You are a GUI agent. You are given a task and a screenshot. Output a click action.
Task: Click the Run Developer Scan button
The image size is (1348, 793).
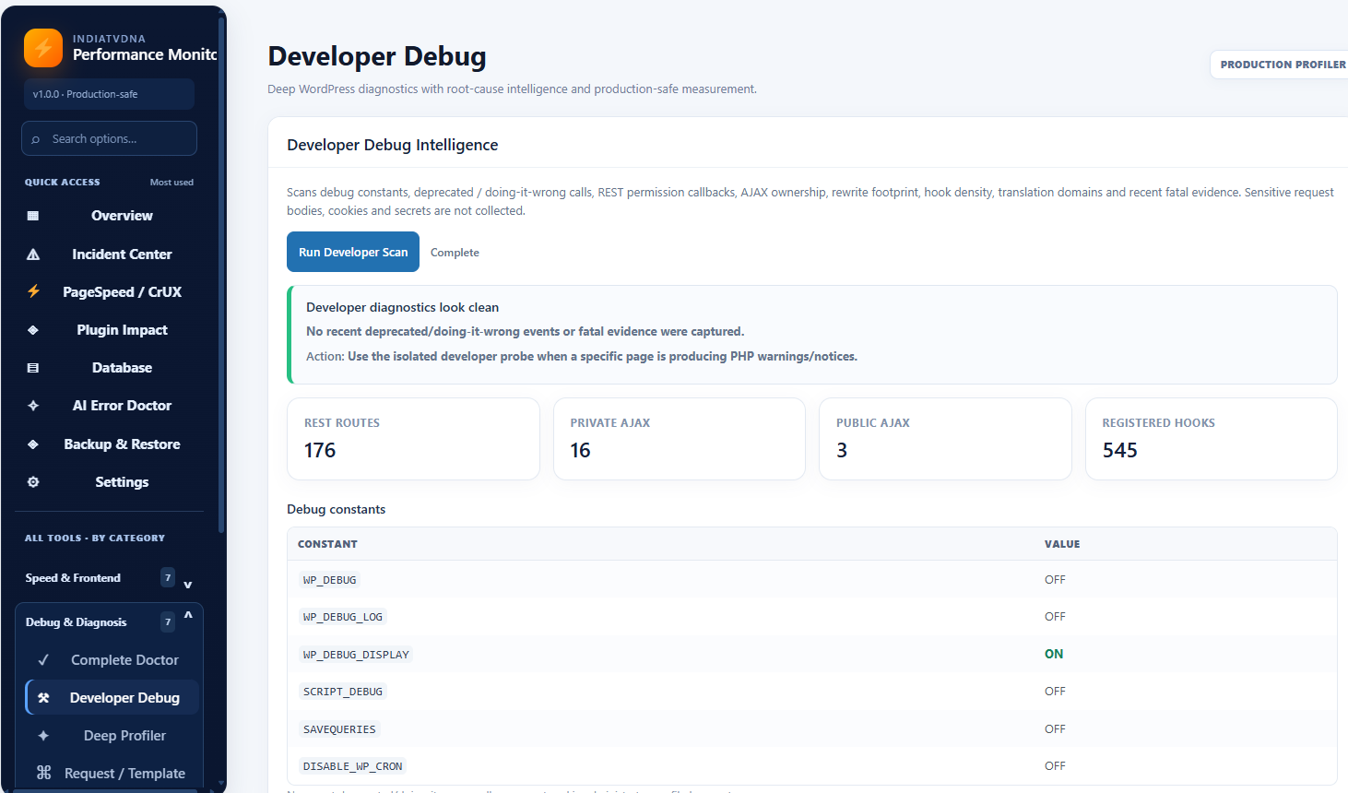pos(353,252)
